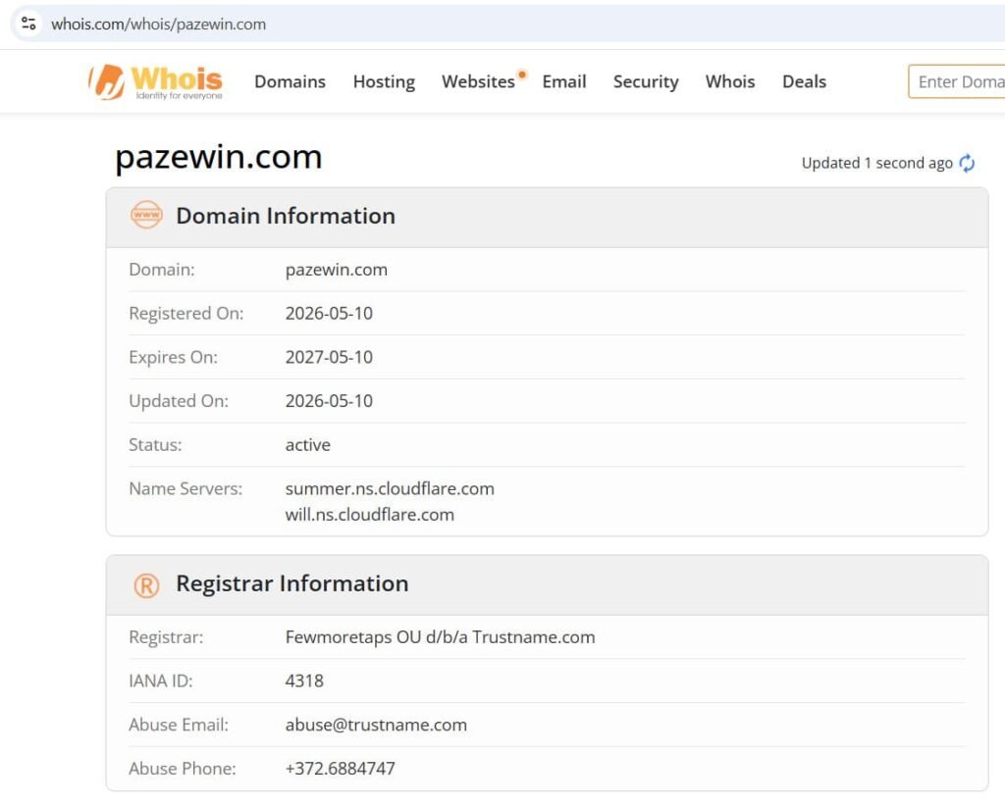Open the Websites menu
This screenshot has height=805, width=1005.
point(478,82)
